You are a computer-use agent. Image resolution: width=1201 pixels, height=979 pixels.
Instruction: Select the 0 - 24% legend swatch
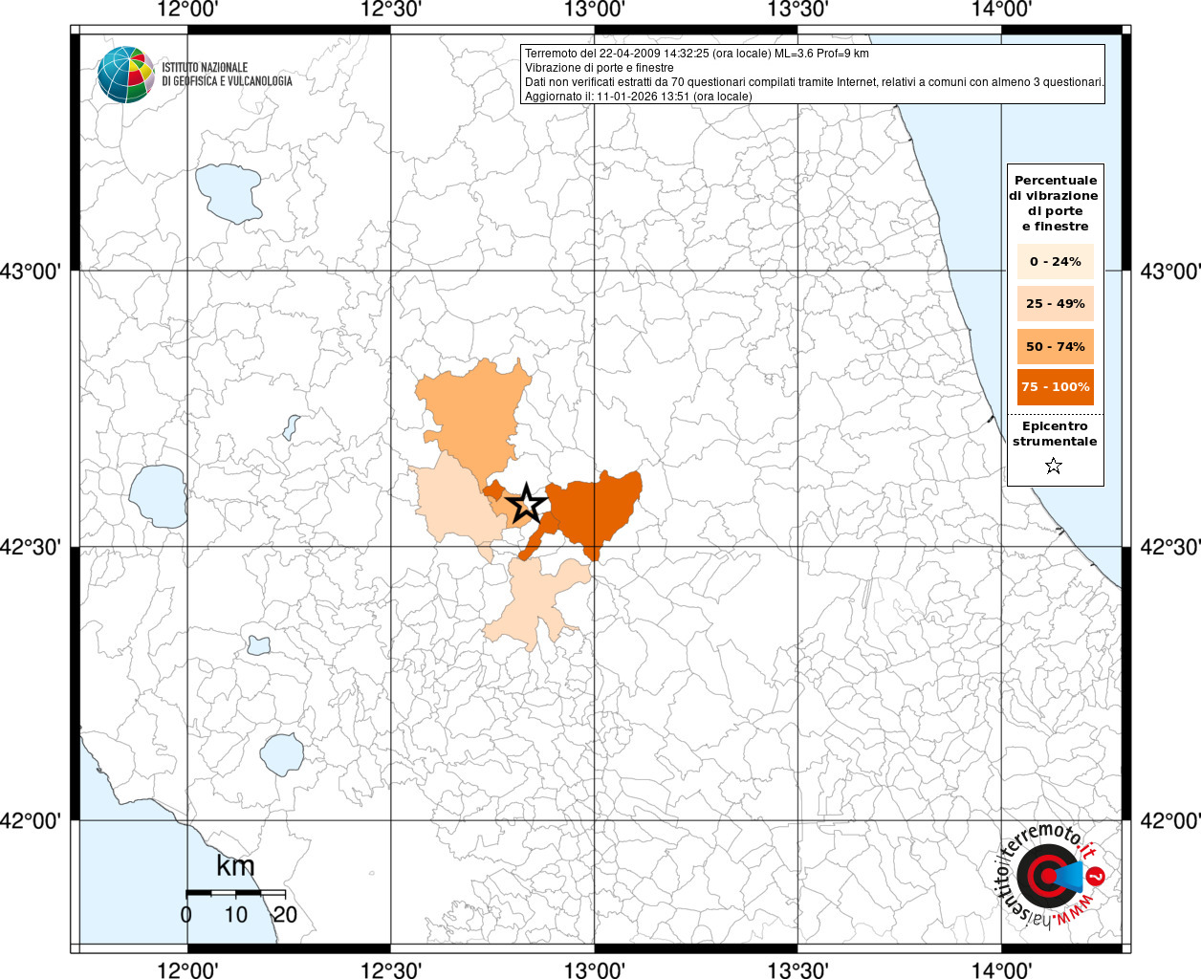[x=1055, y=261]
